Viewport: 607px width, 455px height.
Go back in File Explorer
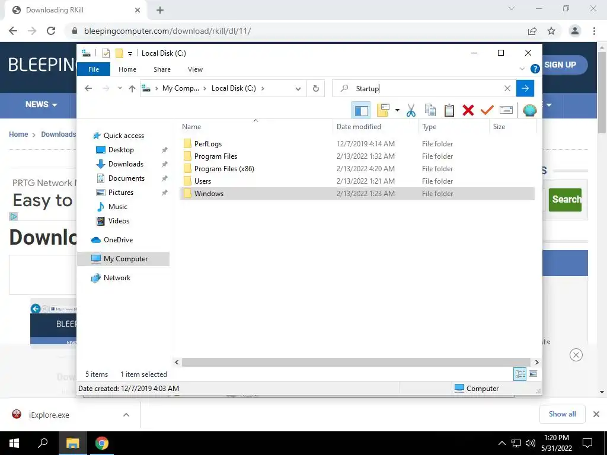click(x=88, y=88)
